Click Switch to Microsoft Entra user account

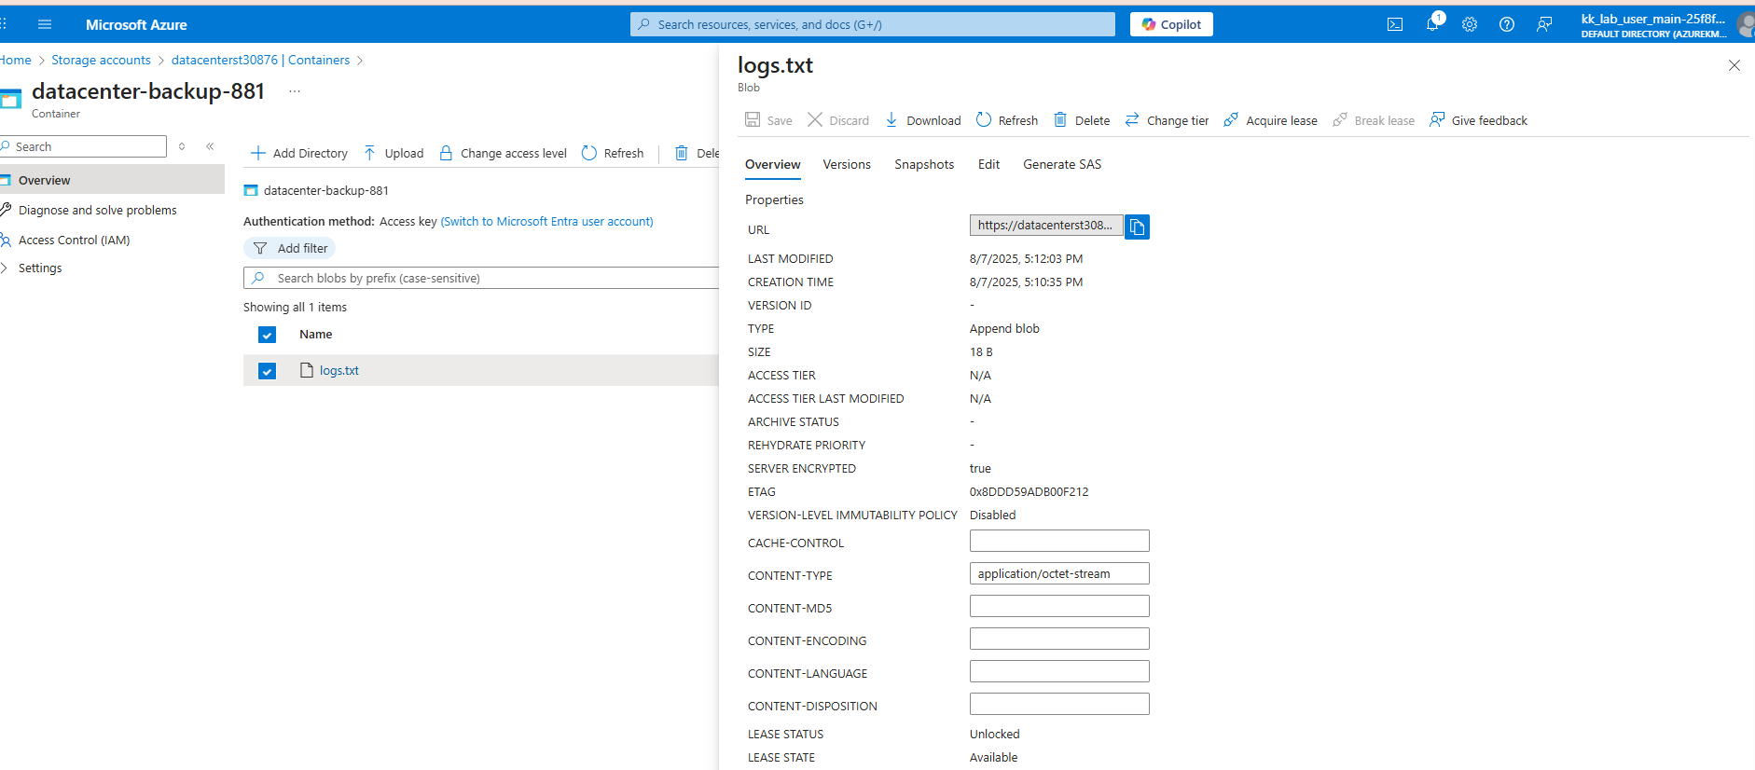click(546, 222)
